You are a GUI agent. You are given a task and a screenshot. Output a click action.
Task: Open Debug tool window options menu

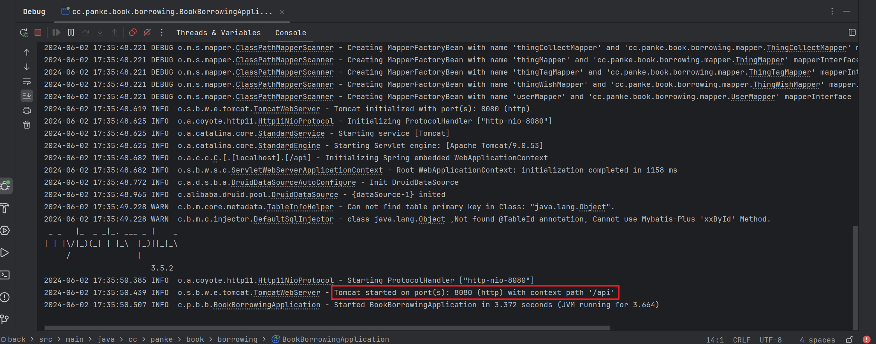pyautogui.click(x=832, y=12)
